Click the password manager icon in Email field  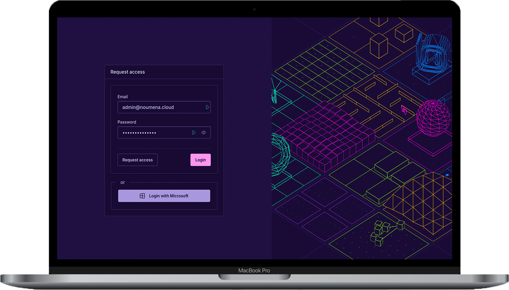coord(207,107)
